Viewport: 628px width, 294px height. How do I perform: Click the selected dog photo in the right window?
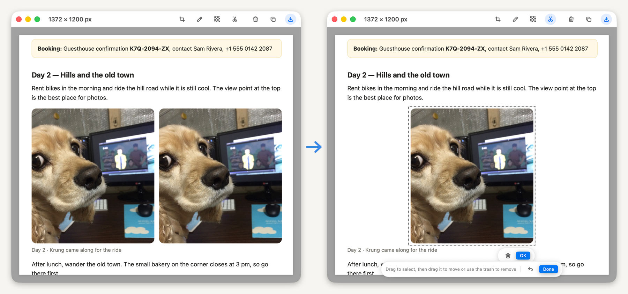pyautogui.click(x=472, y=176)
